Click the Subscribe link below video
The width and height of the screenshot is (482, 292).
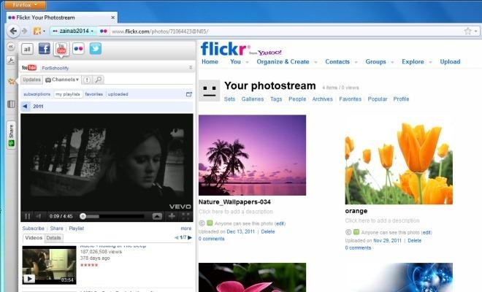click(x=34, y=228)
